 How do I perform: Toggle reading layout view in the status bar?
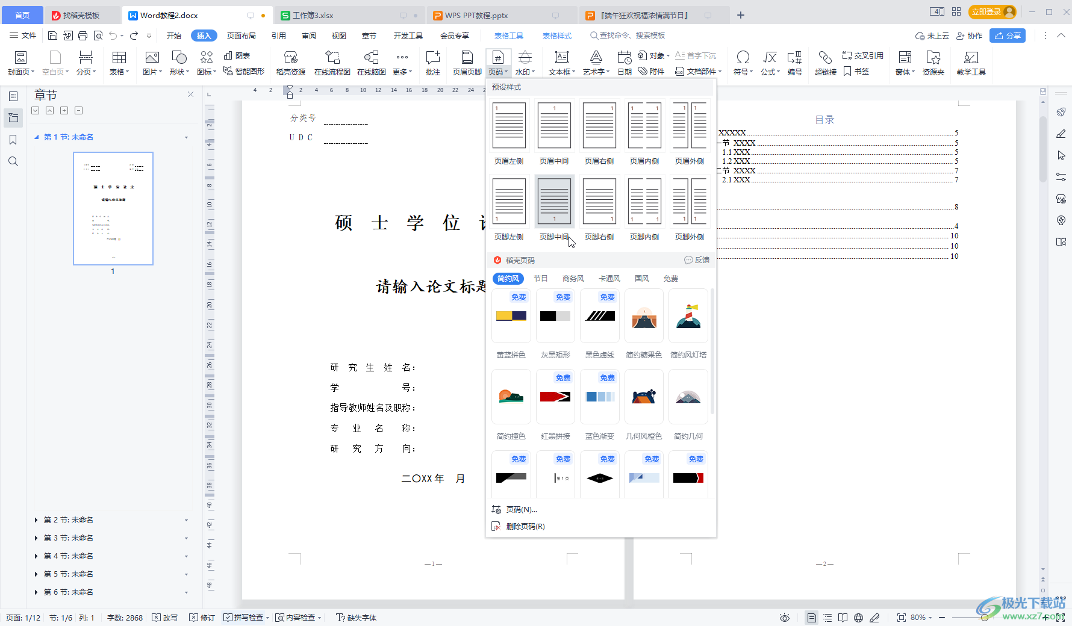[x=843, y=618]
